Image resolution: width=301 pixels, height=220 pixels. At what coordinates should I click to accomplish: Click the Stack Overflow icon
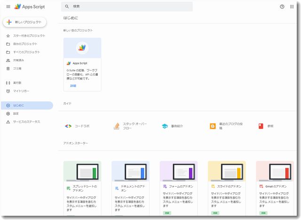117,126
